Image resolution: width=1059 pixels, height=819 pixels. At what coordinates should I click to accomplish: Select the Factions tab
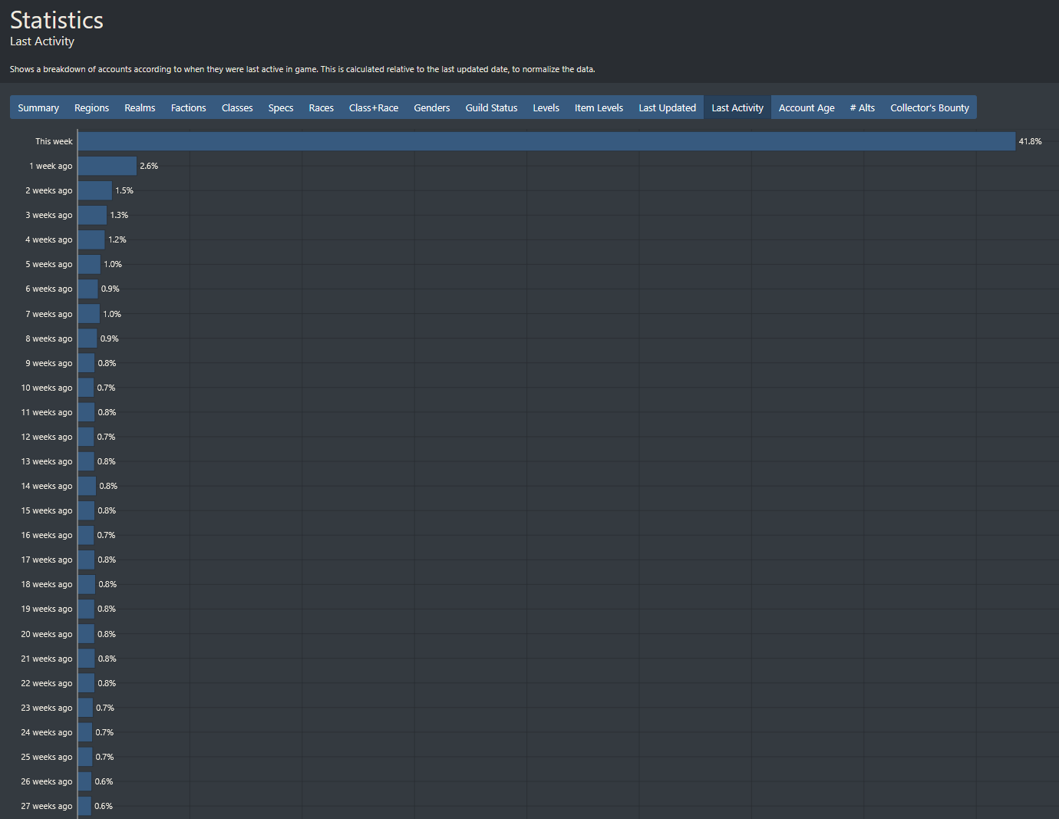pyautogui.click(x=188, y=107)
